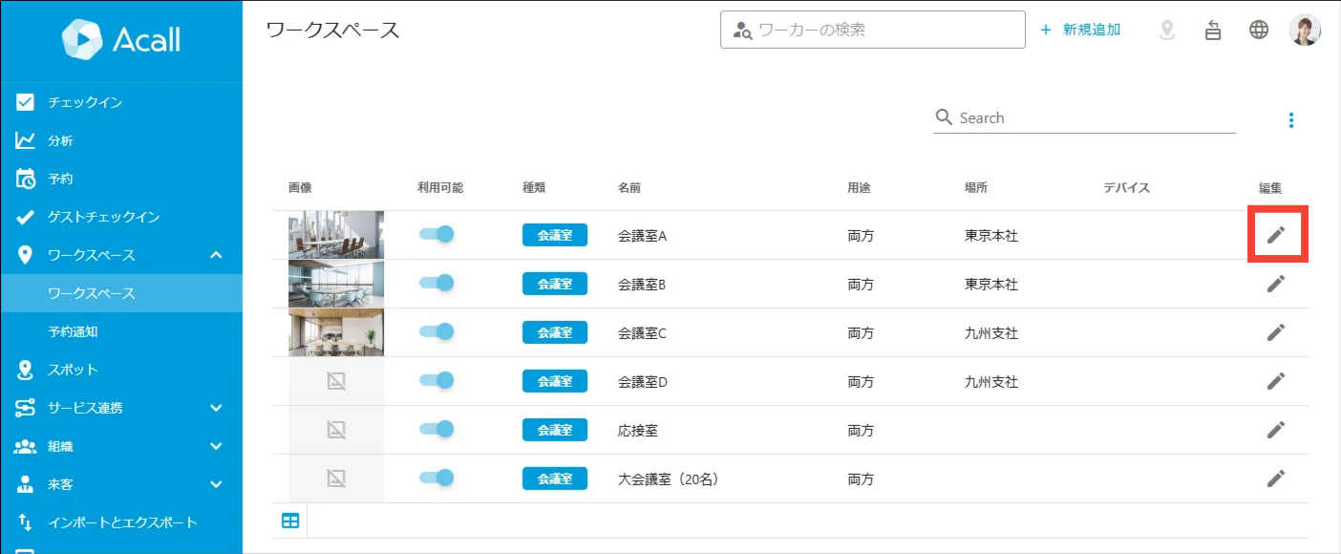Click the table view grid icon
The height and width of the screenshot is (554, 1341).
tap(290, 521)
